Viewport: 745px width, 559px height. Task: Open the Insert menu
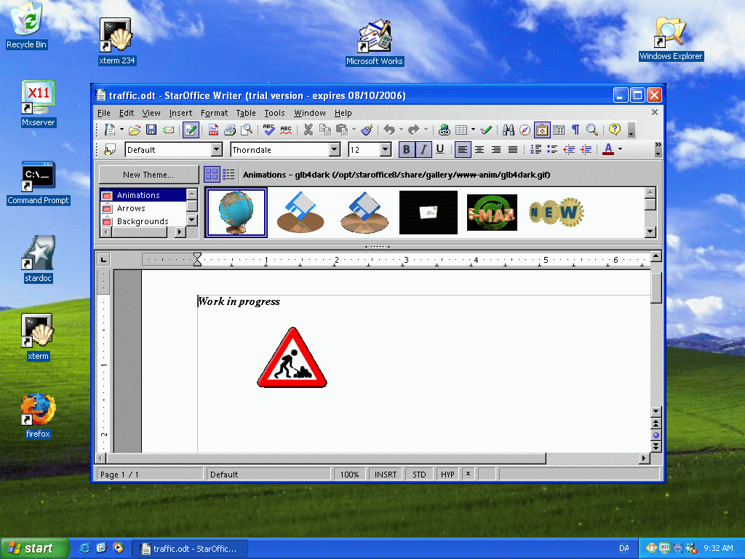tap(180, 113)
